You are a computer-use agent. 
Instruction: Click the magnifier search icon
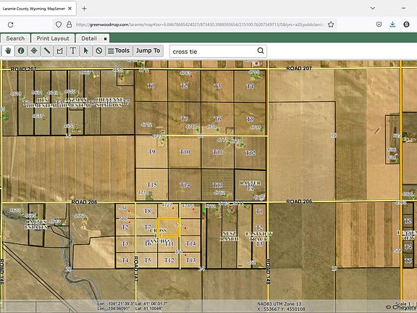tap(261, 51)
